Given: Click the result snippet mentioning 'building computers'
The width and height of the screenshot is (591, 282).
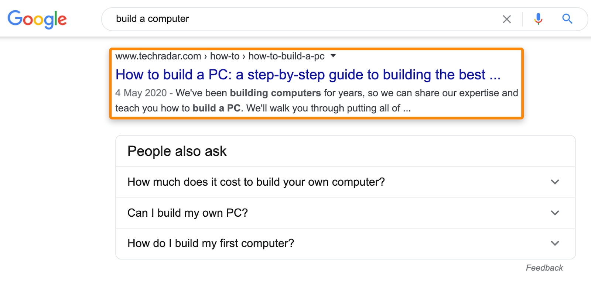Looking at the screenshot, I should pyautogui.click(x=317, y=100).
